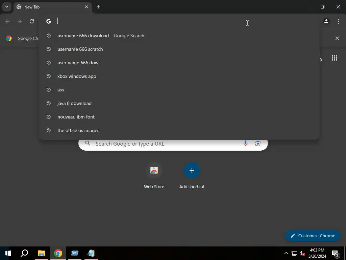Open the Web Store shortcut

click(154, 176)
